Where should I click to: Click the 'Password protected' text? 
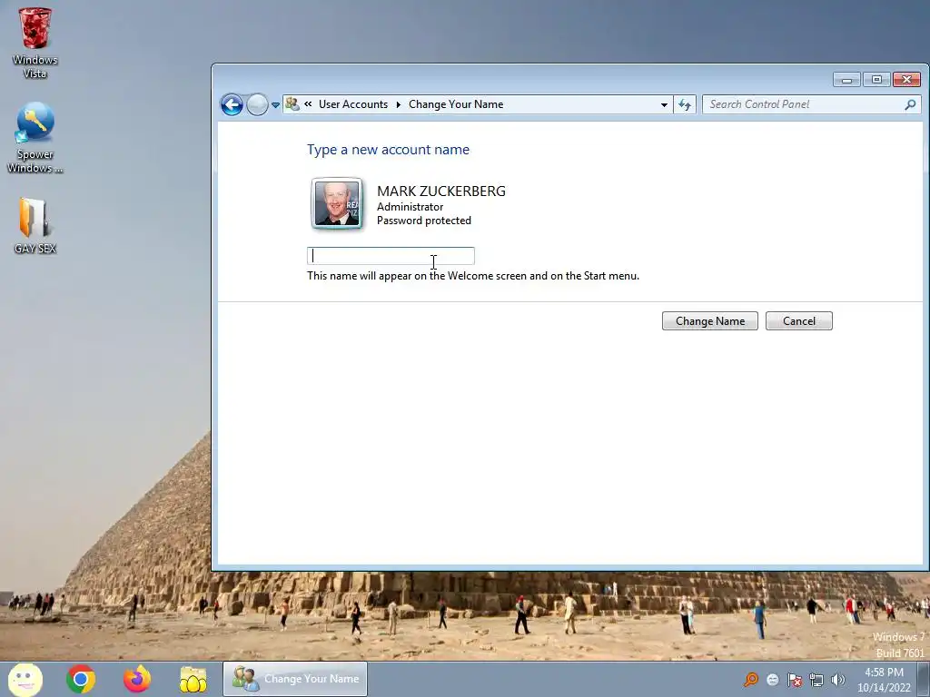[424, 221]
